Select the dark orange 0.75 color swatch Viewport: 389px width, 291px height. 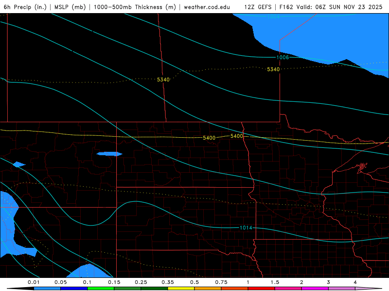point(235,289)
